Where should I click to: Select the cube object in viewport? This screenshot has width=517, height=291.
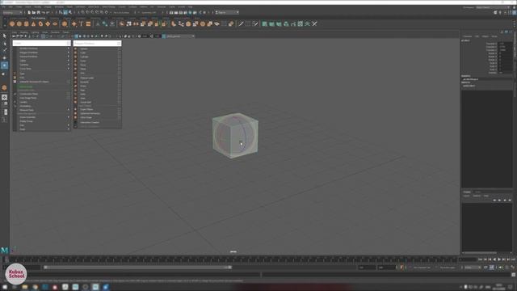coord(235,136)
